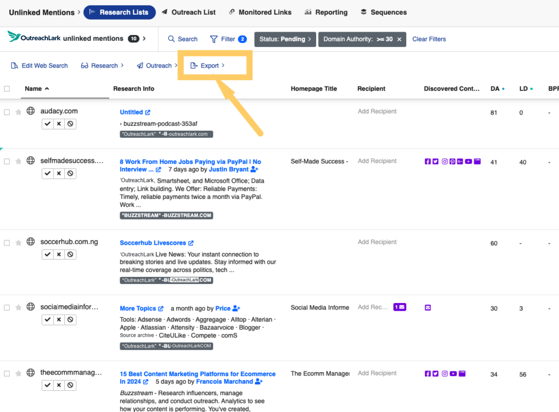Screen dimensions: 559x412
Task: Click Add Recipient for audacy.com
Action: coord(377,111)
